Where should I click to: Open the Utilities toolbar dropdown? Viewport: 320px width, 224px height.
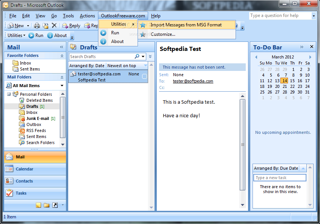click(x=16, y=35)
